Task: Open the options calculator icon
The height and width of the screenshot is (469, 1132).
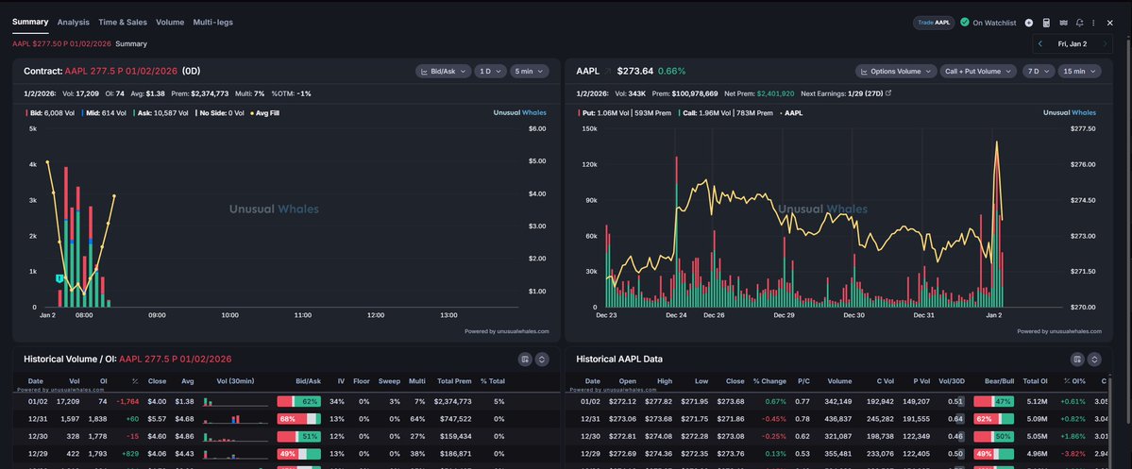Action: tap(1045, 23)
